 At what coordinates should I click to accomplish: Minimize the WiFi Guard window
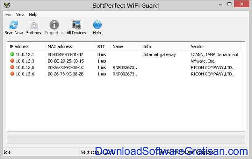tap(221, 5)
